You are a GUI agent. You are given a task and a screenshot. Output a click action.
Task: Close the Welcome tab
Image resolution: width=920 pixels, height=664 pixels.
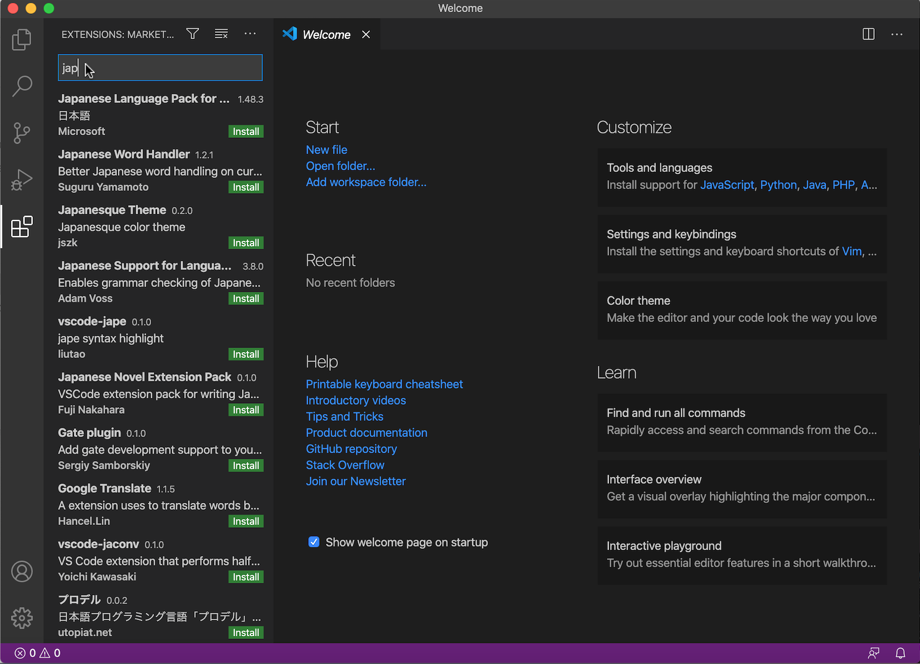point(366,34)
